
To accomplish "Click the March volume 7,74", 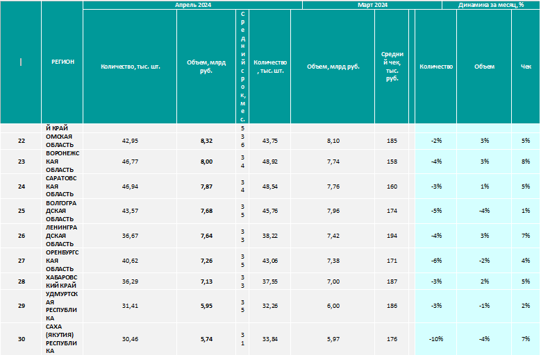I will (333, 162).
